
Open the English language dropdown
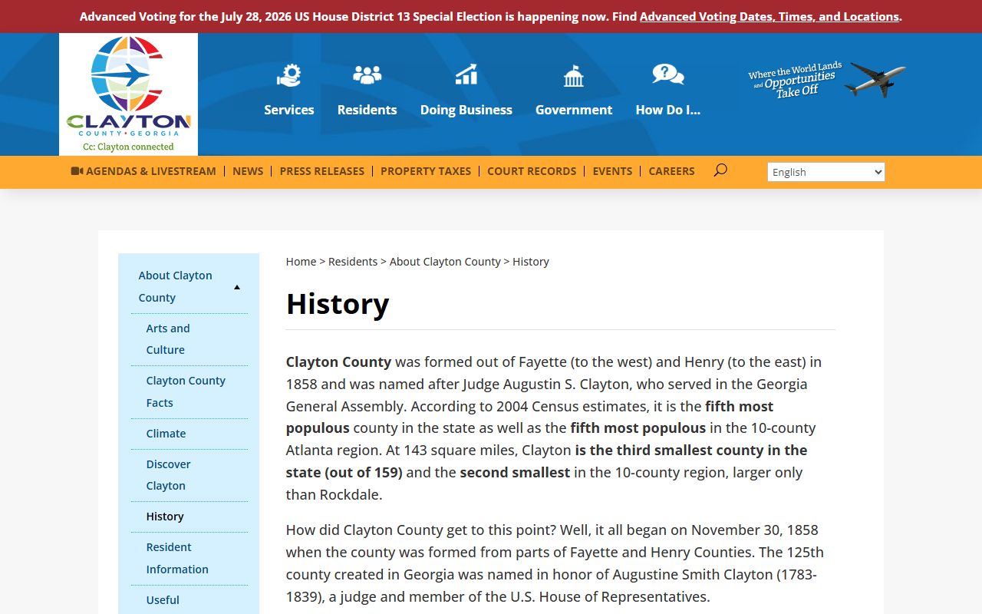[x=826, y=172]
